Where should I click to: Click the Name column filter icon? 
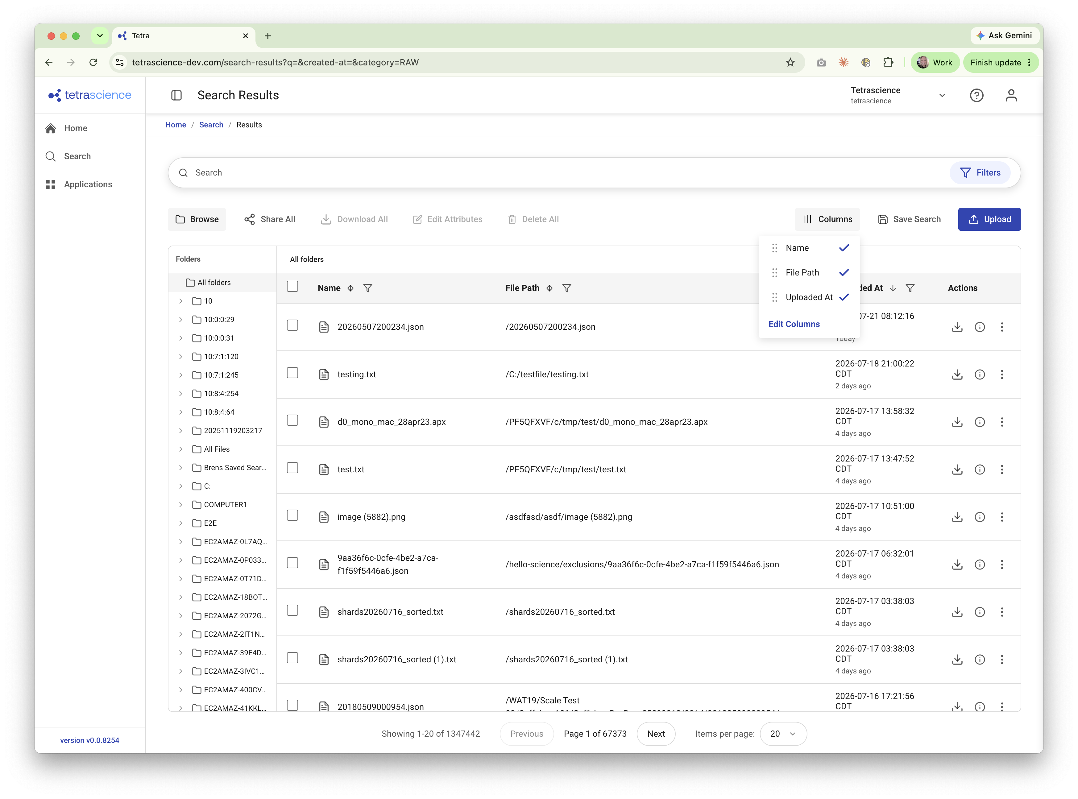click(367, 288)
